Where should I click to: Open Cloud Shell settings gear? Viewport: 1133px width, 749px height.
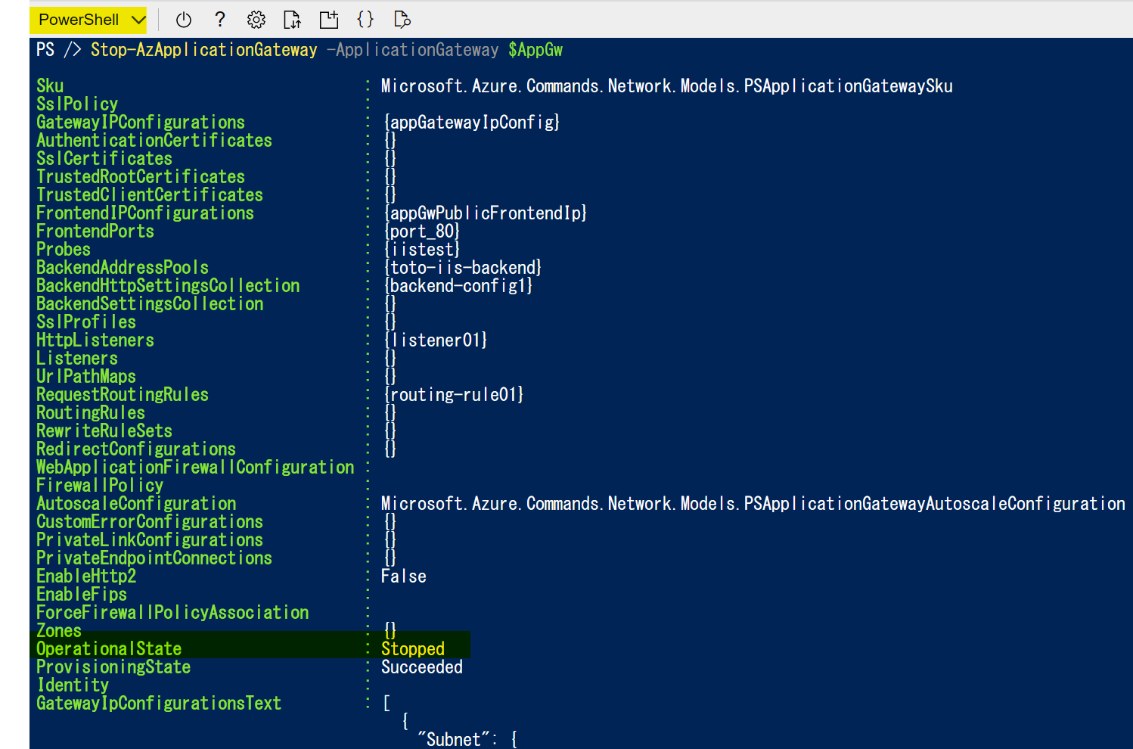[x=256, y=20]
